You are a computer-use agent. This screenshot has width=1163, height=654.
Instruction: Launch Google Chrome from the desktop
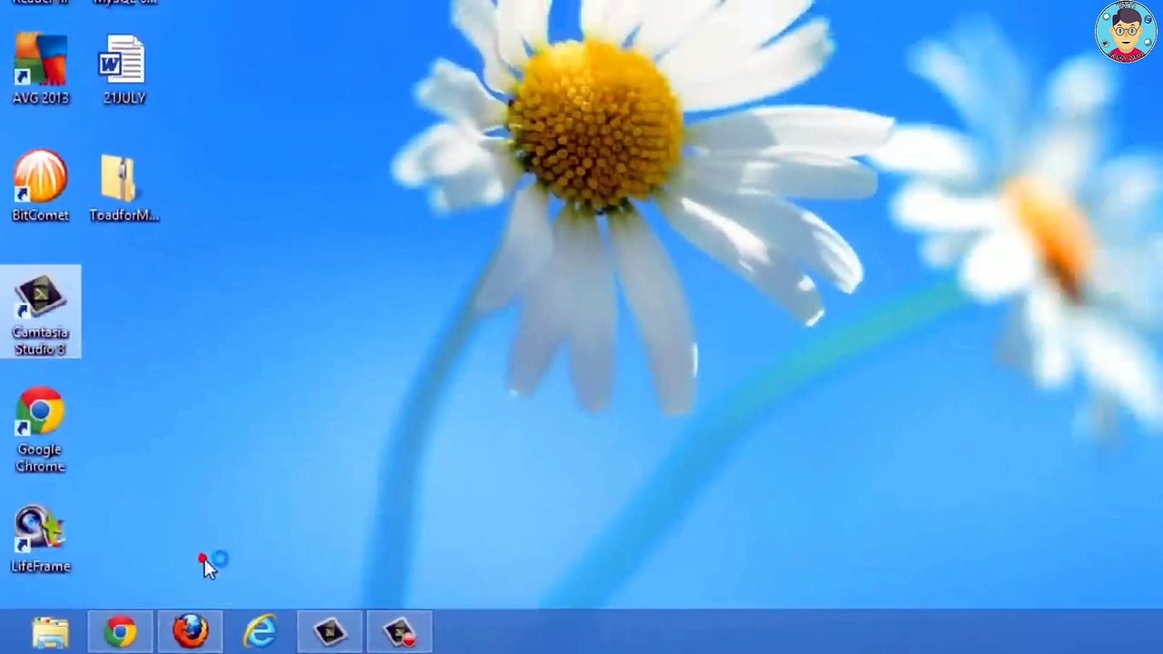coord(40,430)
